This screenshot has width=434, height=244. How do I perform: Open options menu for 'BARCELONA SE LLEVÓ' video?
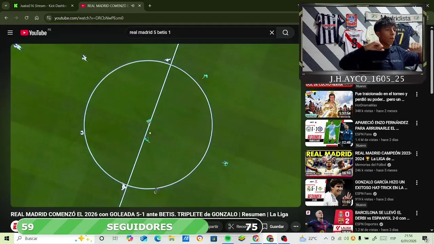[x=417, y=213]
